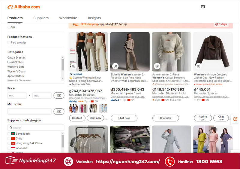
Task: Click the CE certified badge on sportswear listing
Action: [x=76, y=74]
